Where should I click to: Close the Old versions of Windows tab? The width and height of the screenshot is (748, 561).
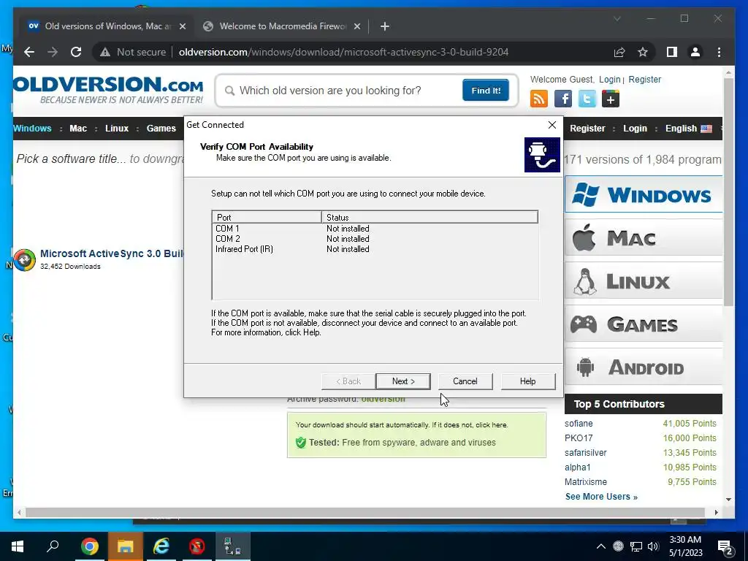tap(182, 26)
